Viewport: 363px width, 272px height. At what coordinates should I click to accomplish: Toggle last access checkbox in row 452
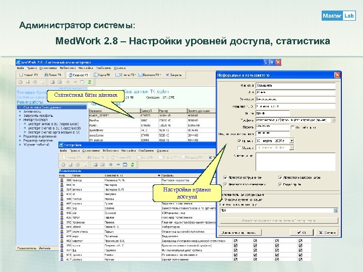click(x=300, y=241)
